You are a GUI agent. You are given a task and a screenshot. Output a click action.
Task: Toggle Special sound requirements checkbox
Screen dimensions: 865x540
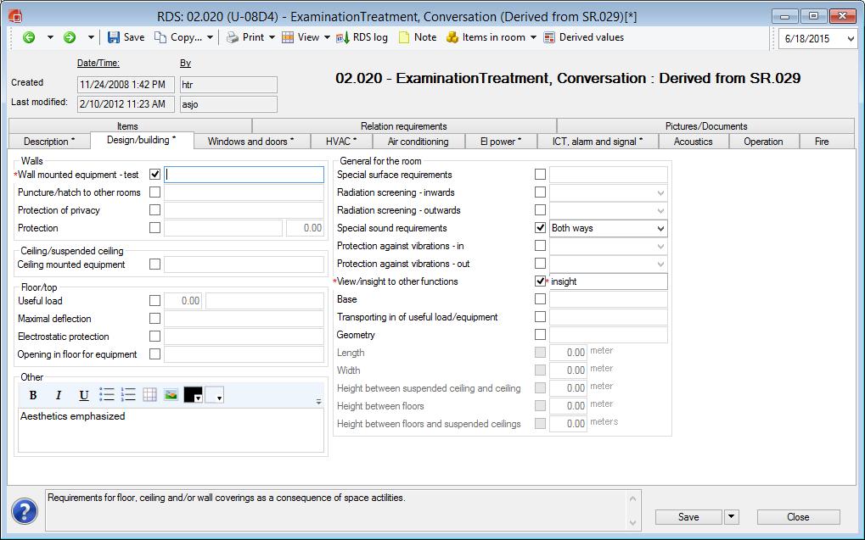pyautogui.click(x=540, y=228)
